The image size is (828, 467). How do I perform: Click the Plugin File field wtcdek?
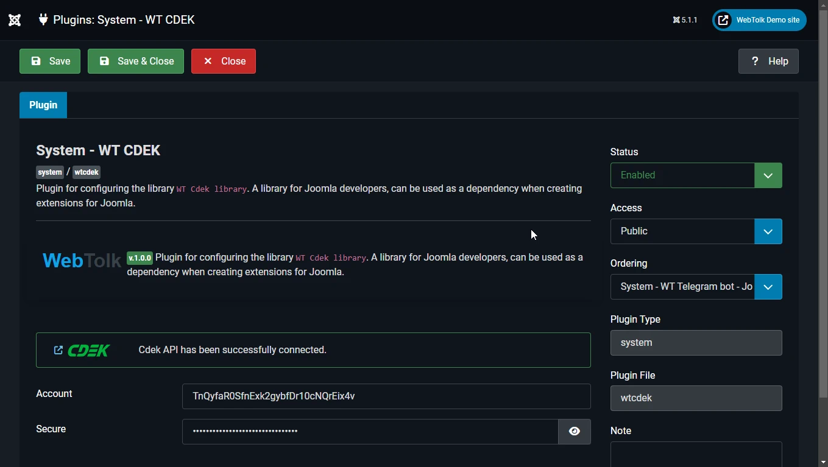[x=696, y=398]
